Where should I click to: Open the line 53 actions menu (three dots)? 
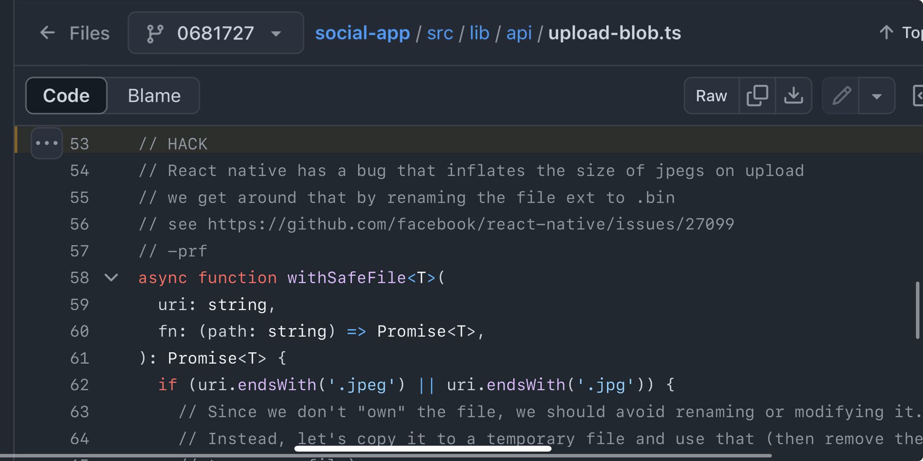(47, 143)
